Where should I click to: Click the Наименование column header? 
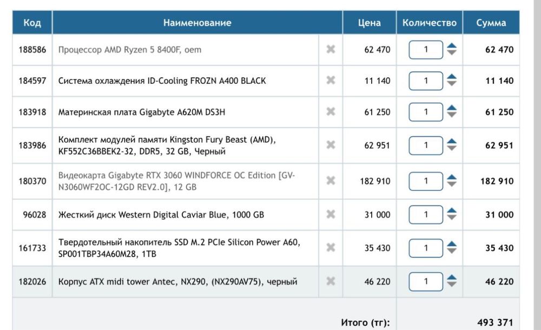(x=197, y=22)
